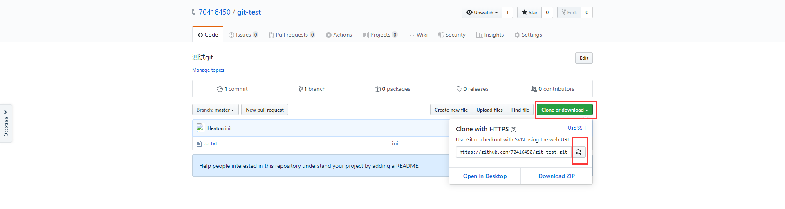This screenshot has width=785, height=209.
Task: Open the git-test repository link
Action: (x=249, y=12)
